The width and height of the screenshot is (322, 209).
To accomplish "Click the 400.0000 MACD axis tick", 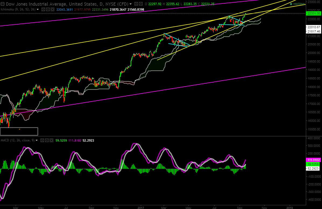I will (x=314, y=138).
